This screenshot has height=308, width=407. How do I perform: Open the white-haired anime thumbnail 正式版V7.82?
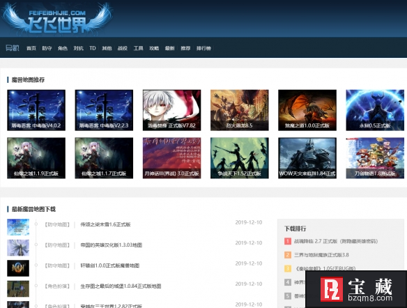click(172, 110)
